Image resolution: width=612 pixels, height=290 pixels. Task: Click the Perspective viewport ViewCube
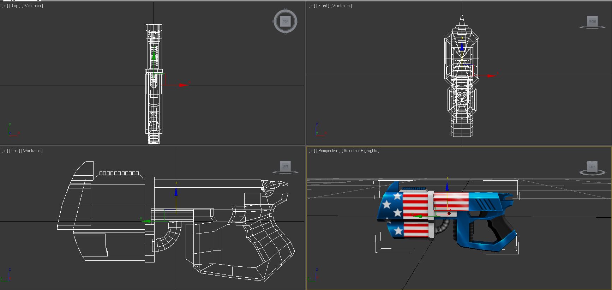[x=592, y=167]
